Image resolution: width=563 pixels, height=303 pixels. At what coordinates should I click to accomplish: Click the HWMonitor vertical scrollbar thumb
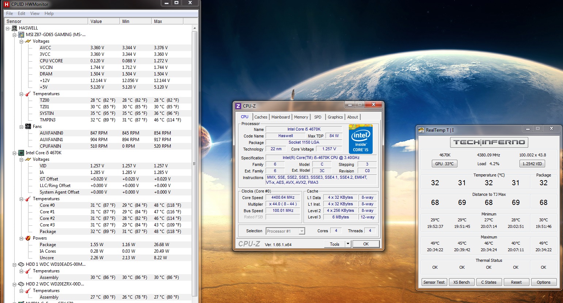coord(194,164)
